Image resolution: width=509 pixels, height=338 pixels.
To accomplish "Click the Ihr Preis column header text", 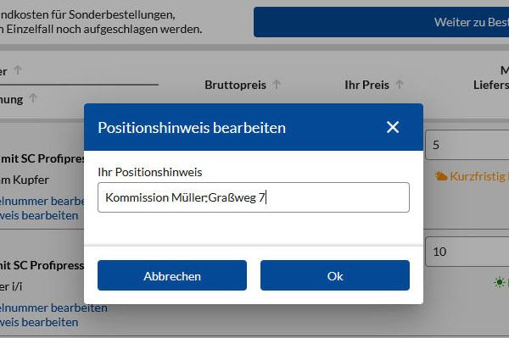I will [366, 85].
